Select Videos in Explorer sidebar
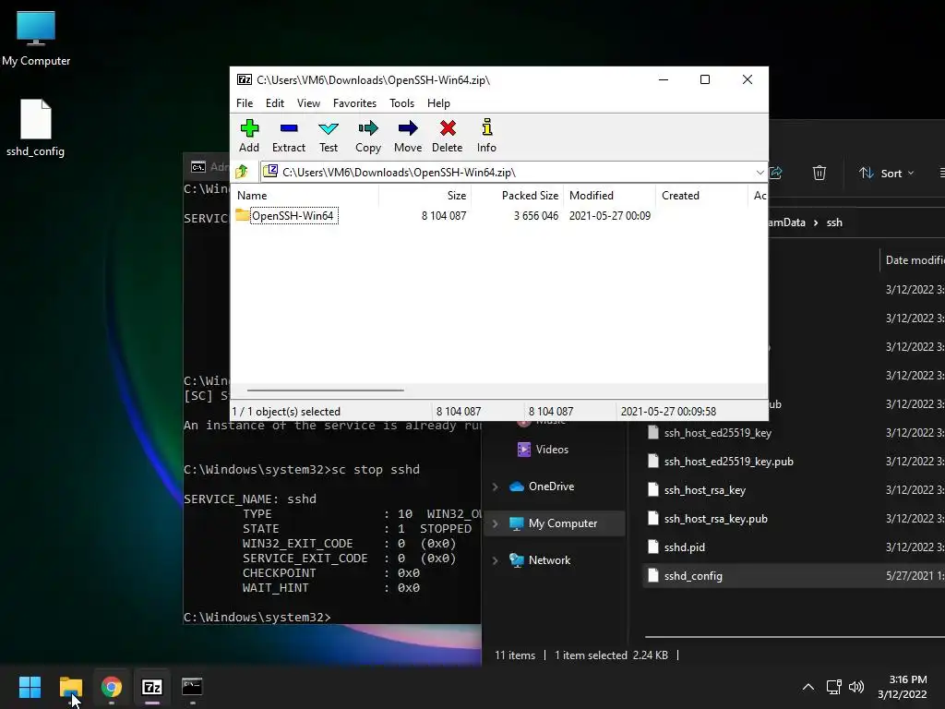945x709 pixels. tap(543, 450)
